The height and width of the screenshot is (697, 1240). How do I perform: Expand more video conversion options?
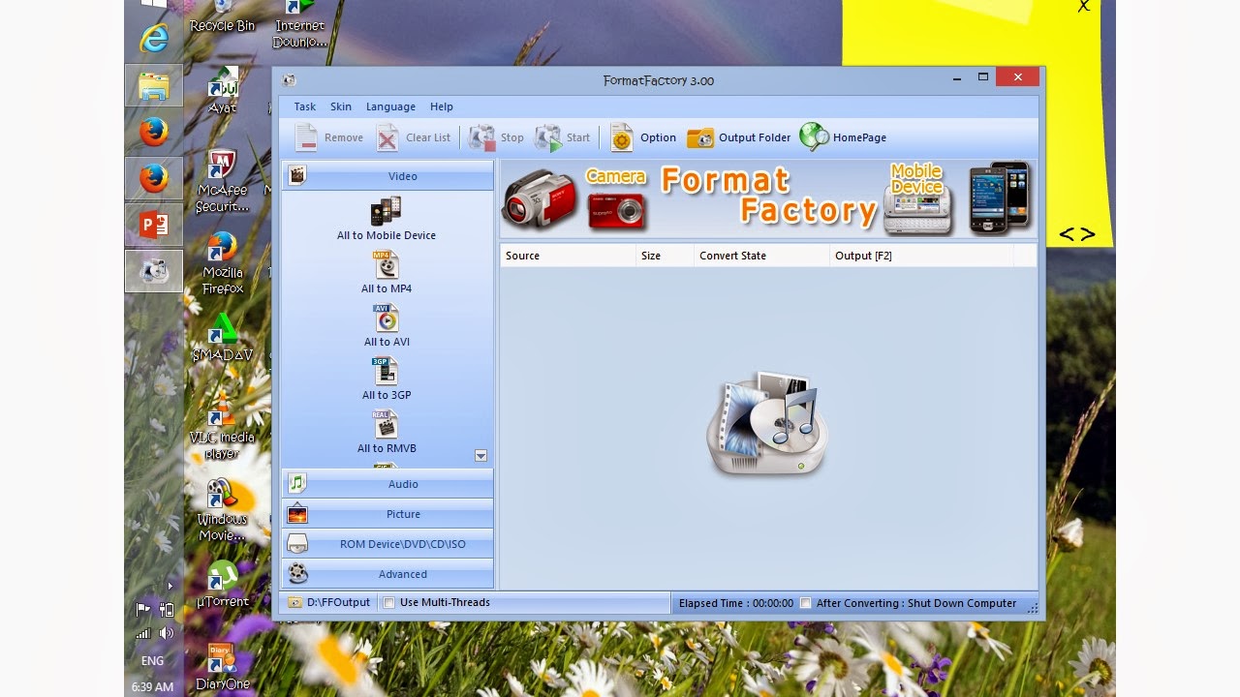[x=480, y=455]
